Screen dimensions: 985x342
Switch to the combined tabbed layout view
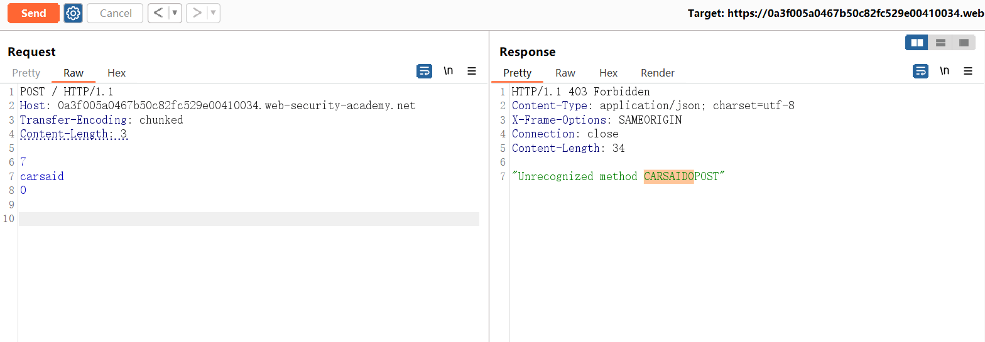click(x=964, y=43)
